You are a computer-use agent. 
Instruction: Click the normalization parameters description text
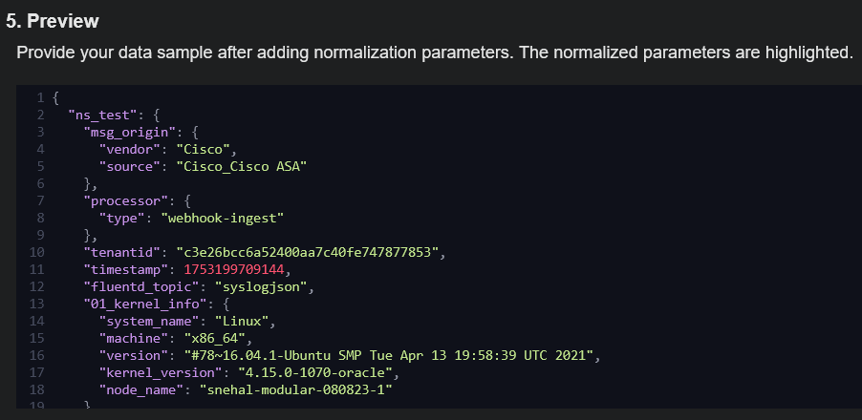click(x=434, y=52)
